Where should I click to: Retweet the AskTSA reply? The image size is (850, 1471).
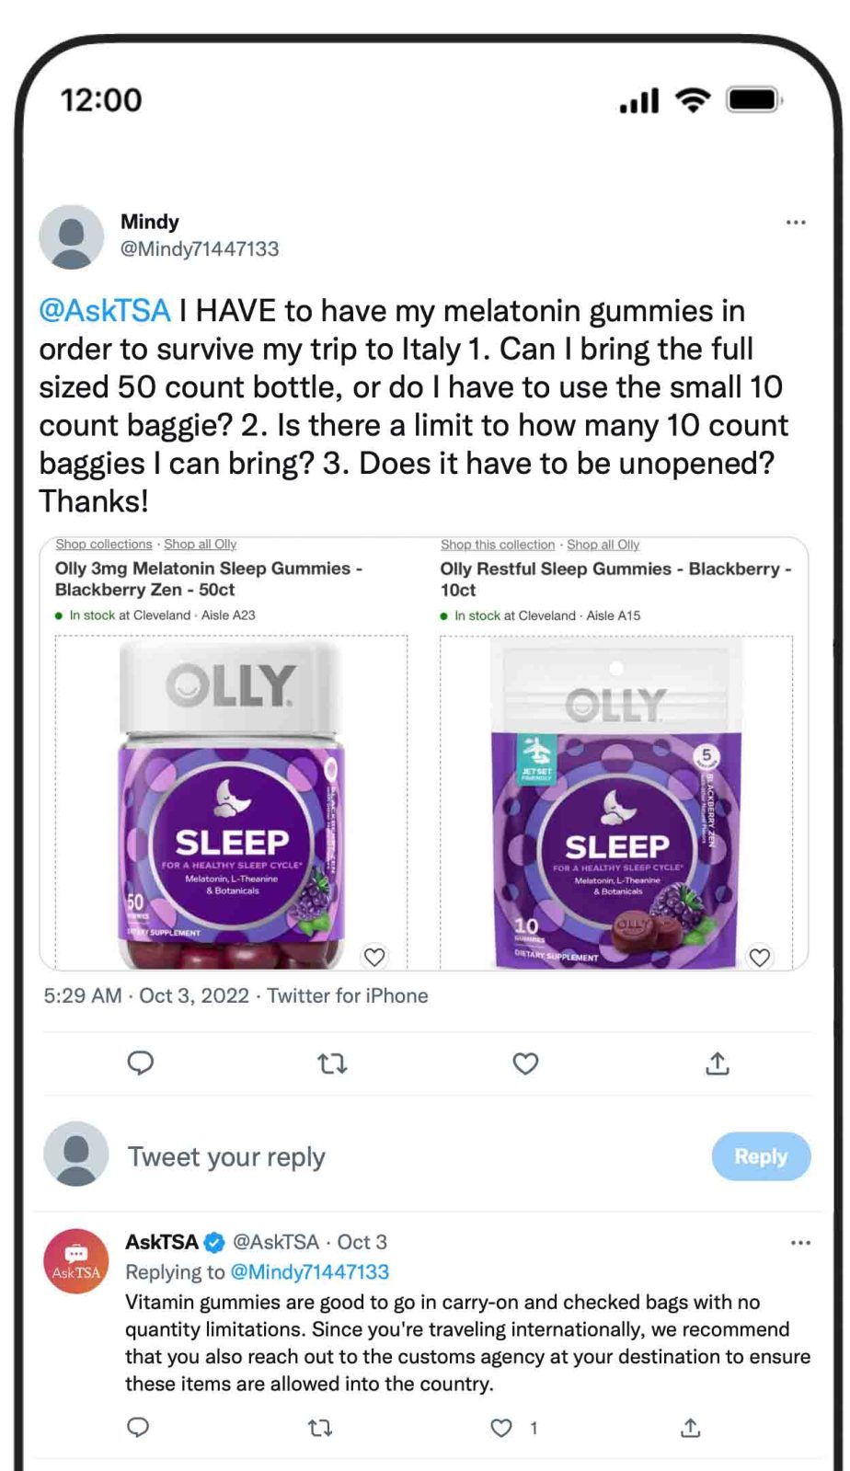[x=319, y=1428]
